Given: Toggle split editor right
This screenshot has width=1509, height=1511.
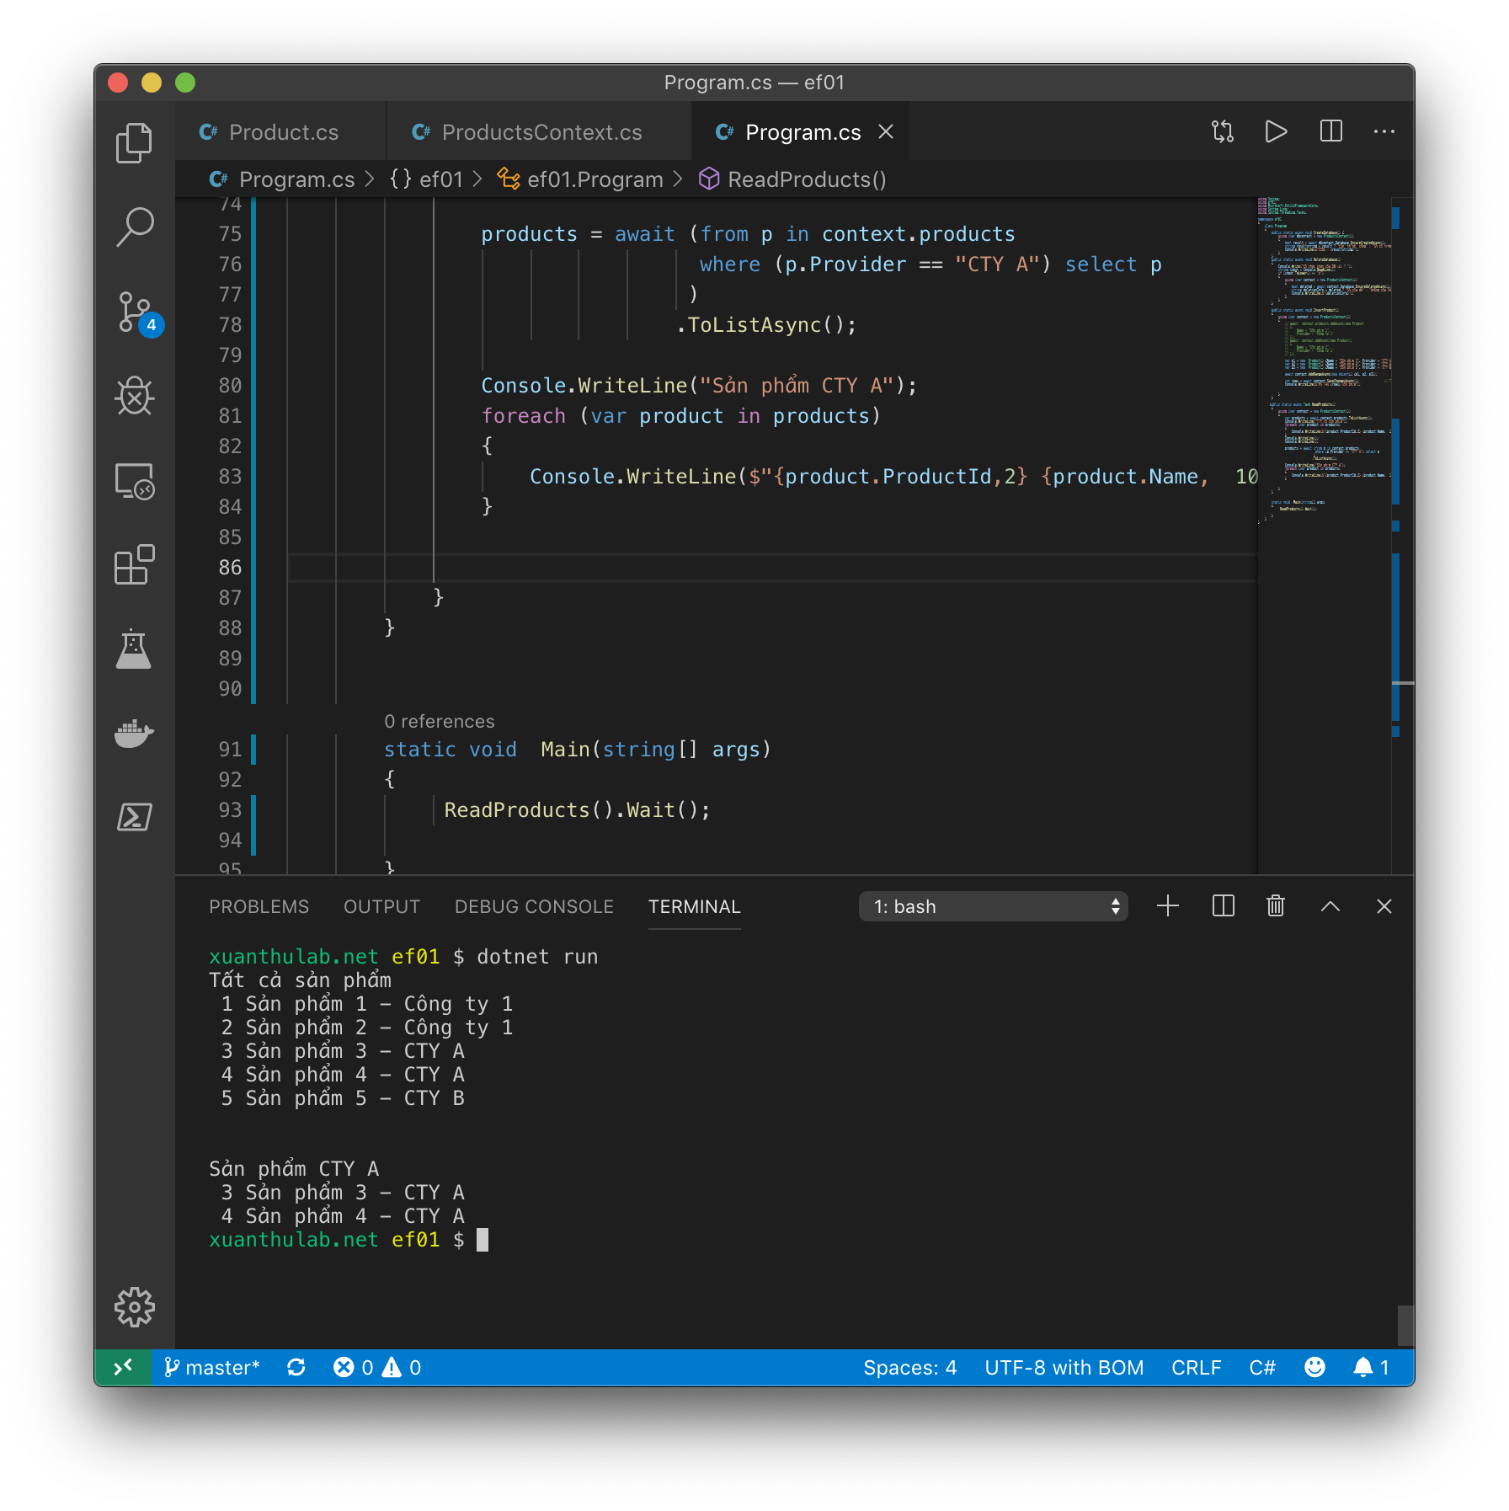Looking at the screenshot, I should [x=1330, y=131].
